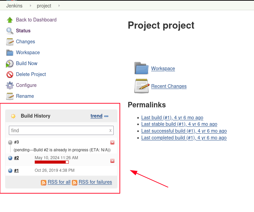Open dropdown arrow next to project breadcrumb
Viewport: 254px width, 212px height.
pyautogui.click(x=59, y=6)
